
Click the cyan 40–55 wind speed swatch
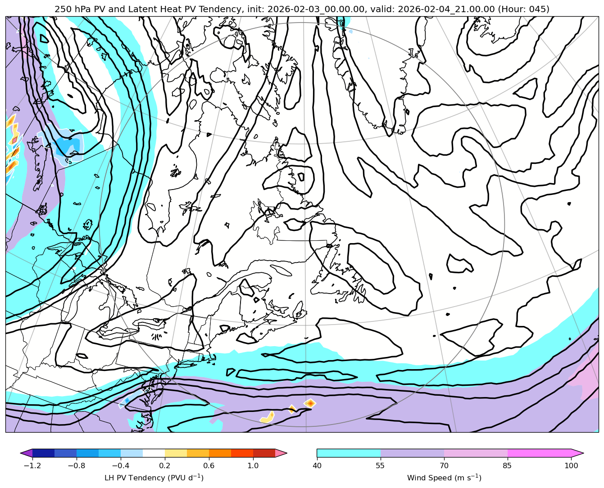point(349,453)
